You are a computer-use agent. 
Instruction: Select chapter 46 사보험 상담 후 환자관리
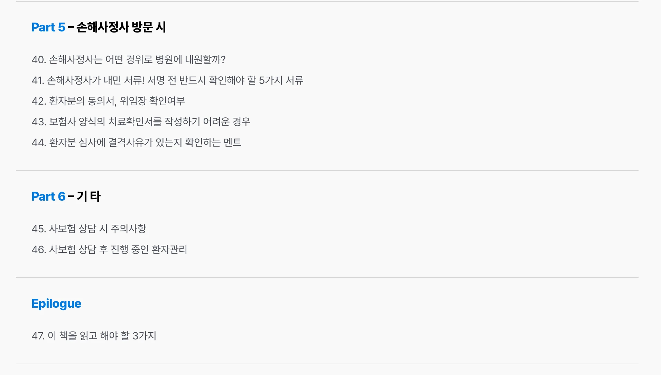pos(109,249)
